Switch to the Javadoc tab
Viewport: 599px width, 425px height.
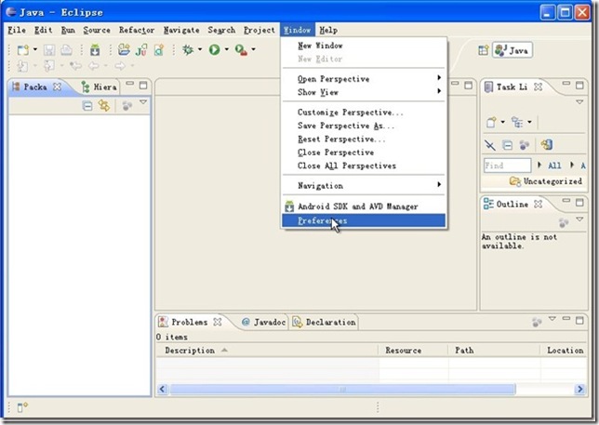click(x=264, y=323)
